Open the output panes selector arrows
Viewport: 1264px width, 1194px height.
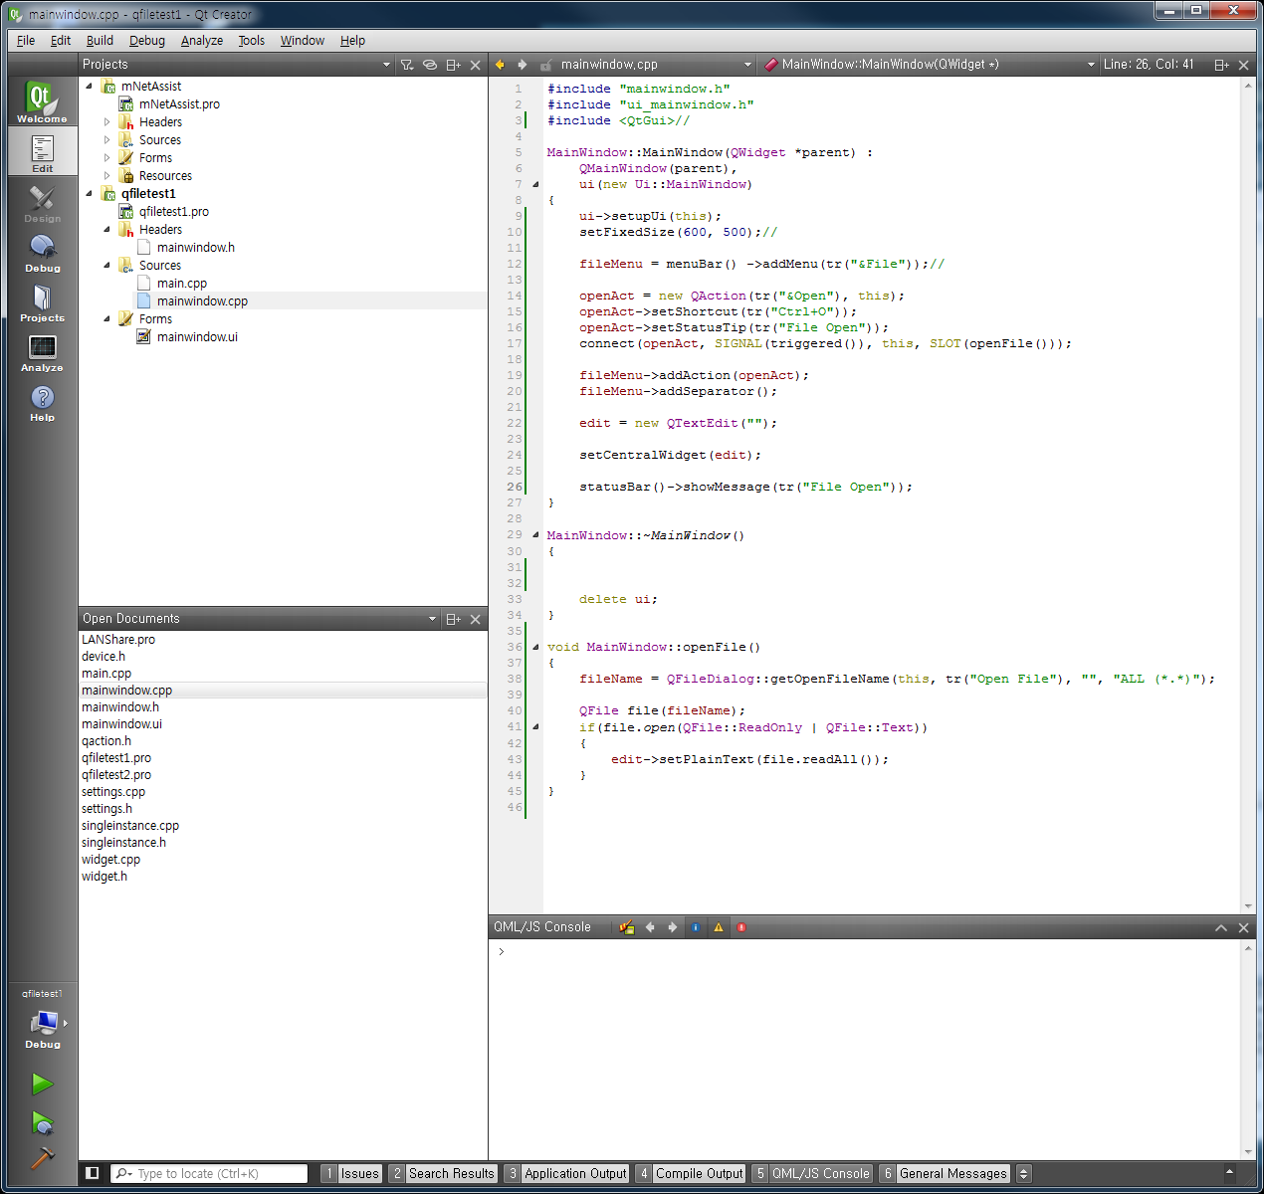[1024, 1173]
